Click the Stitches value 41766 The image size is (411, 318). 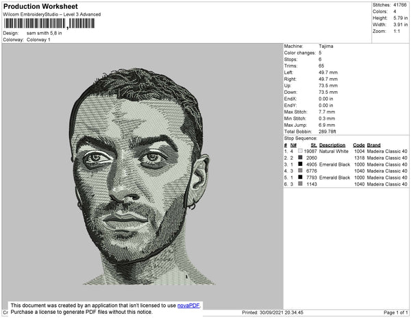[400, 5]
